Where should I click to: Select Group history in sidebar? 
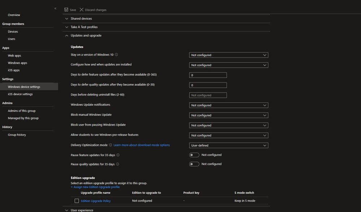click(x=17, y=135)
